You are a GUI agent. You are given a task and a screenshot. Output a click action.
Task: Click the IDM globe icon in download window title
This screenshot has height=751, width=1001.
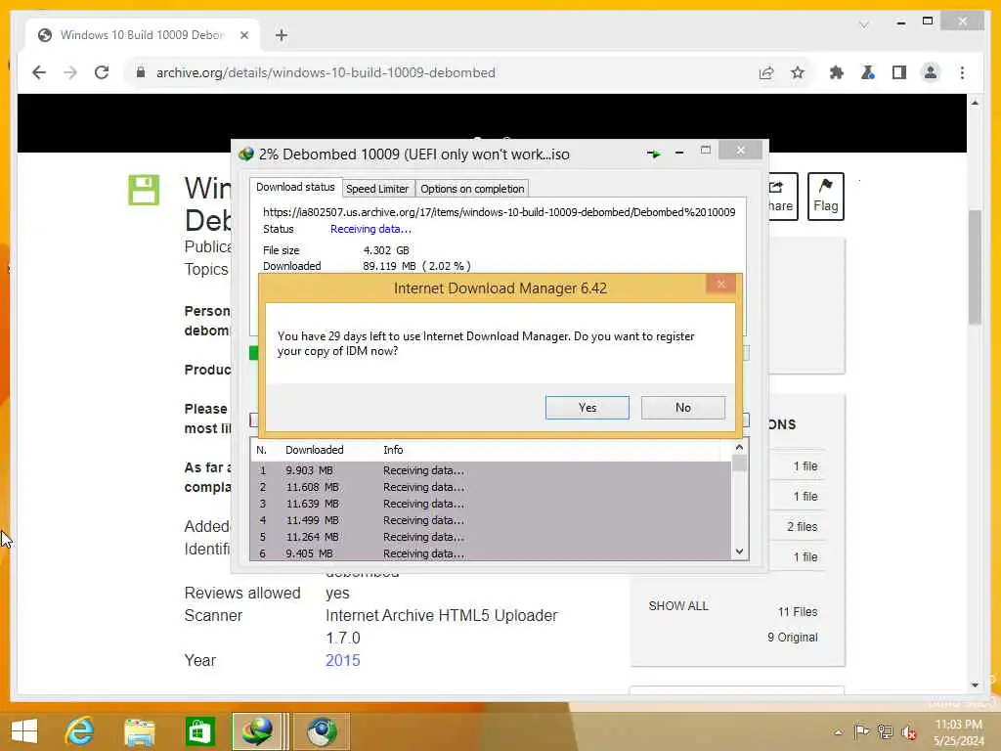coord(245,154)
